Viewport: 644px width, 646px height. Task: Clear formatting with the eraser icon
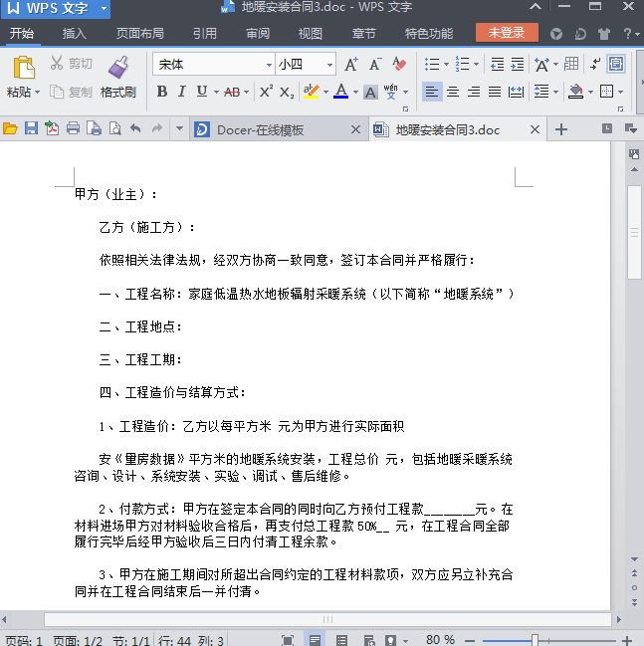tap(399, 65)
